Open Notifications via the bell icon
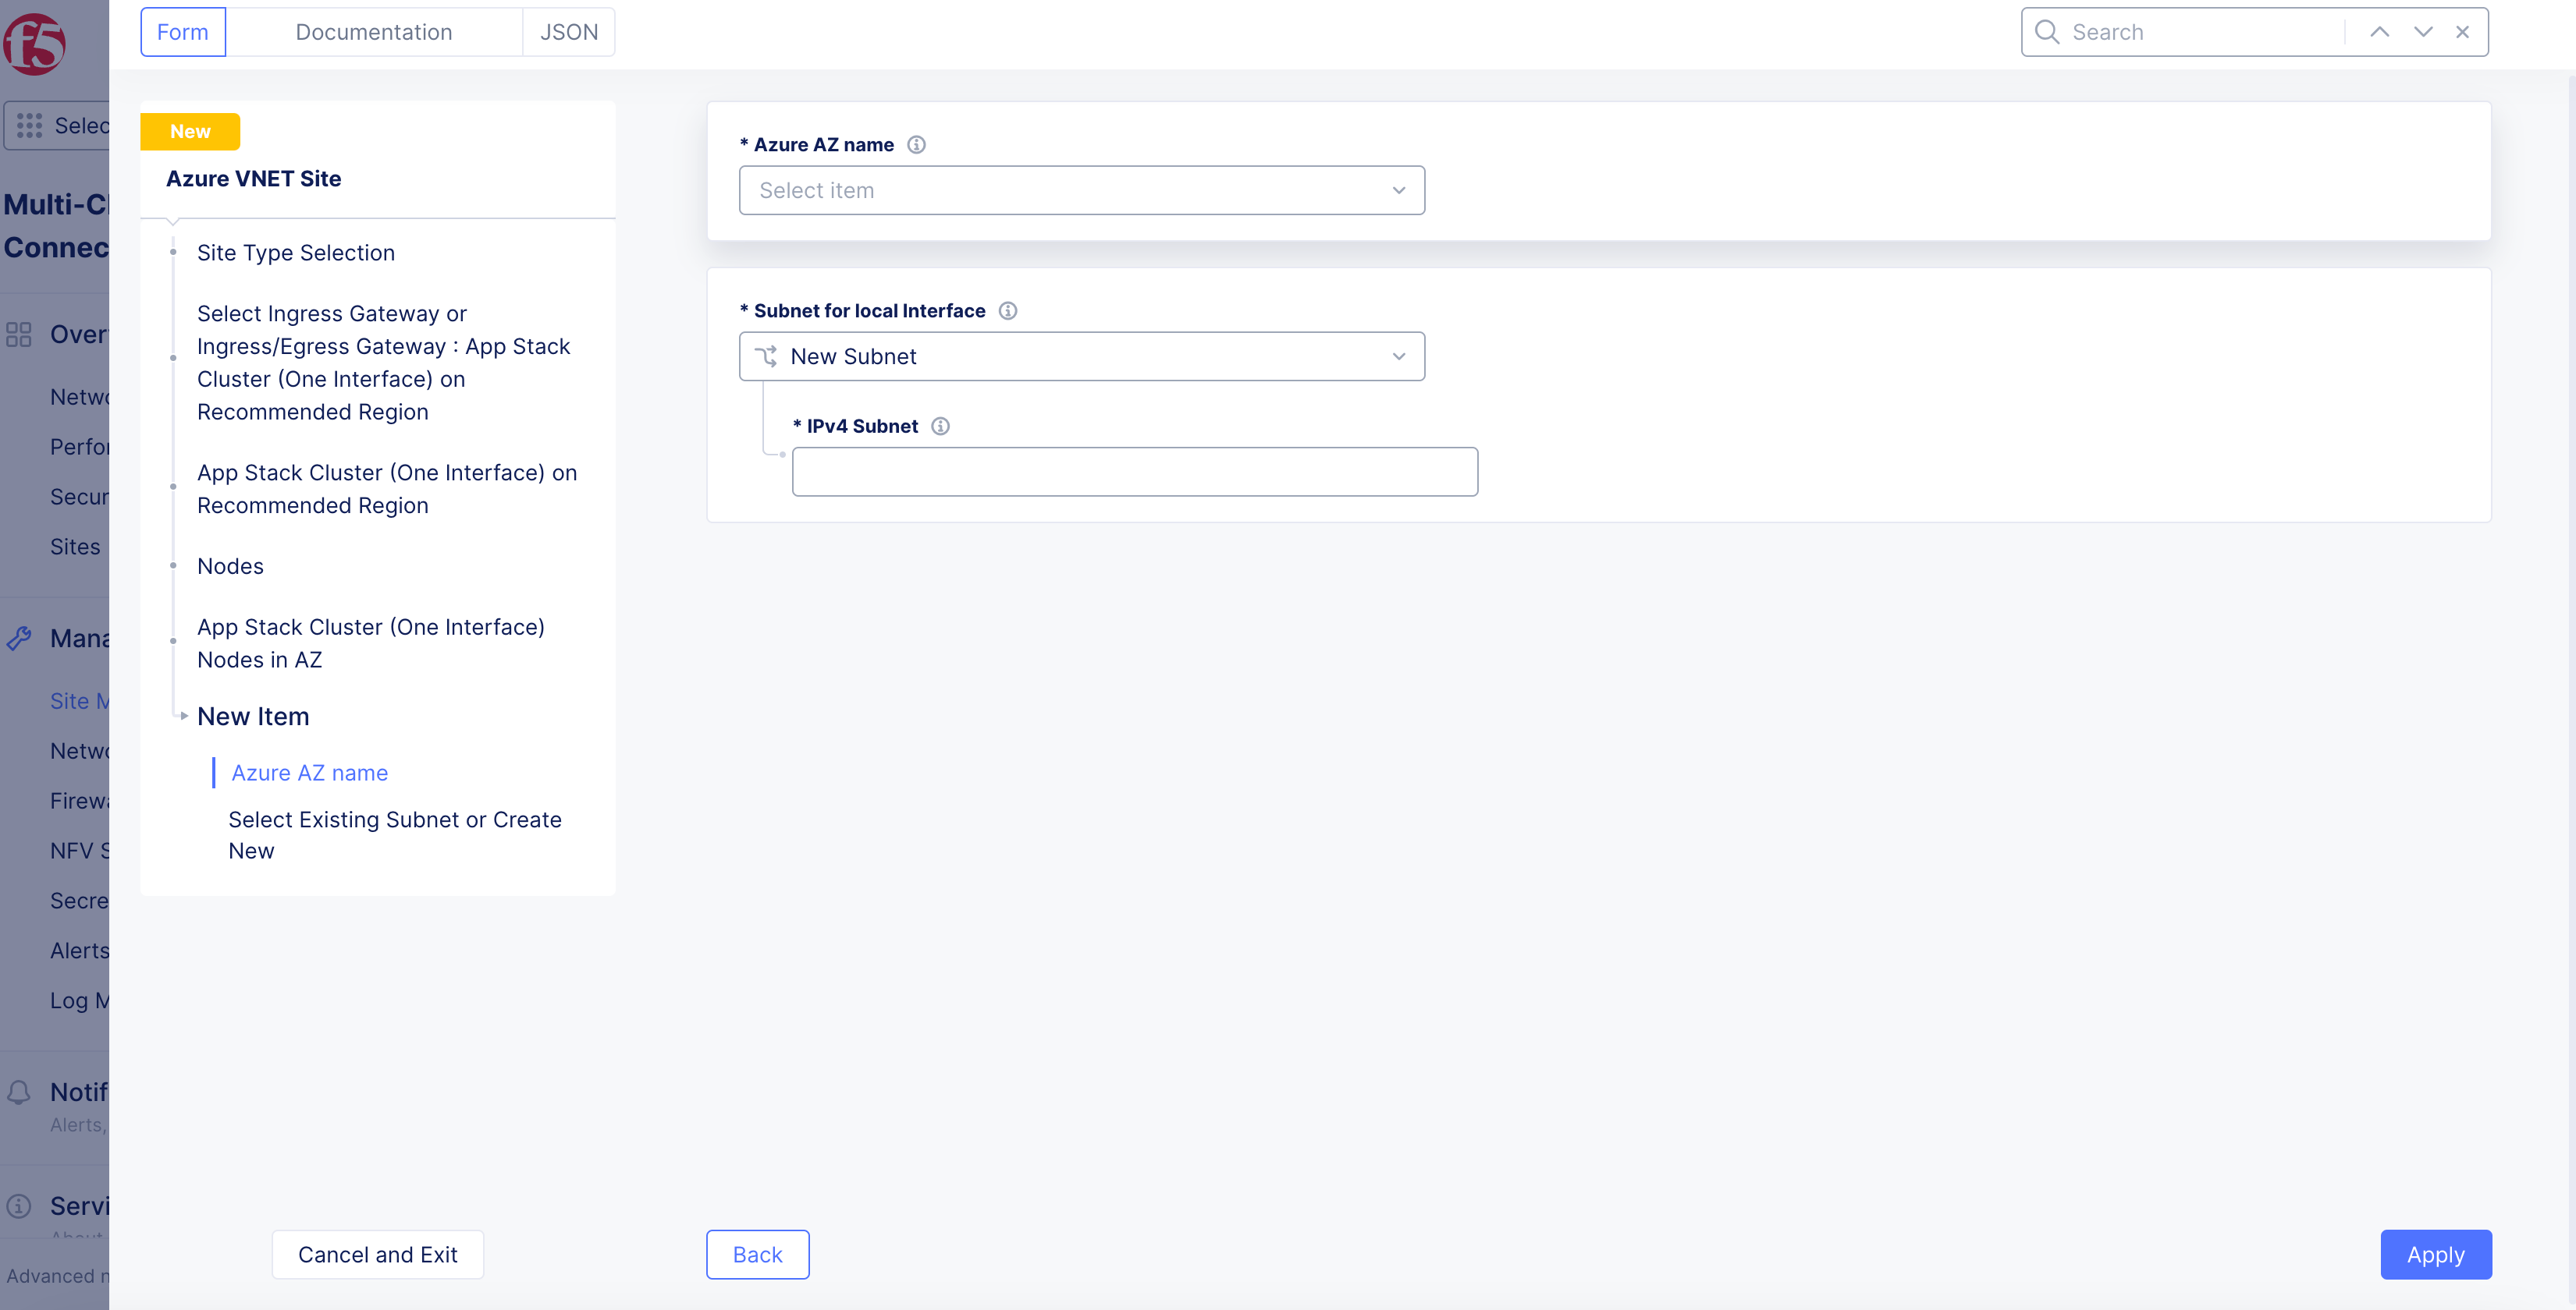Viewport: 2576px width, 1310px height. 19,1092
